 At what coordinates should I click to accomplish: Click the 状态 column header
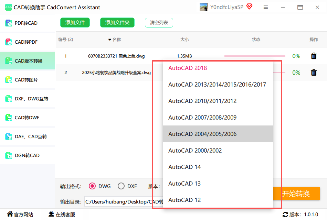tap(256, 40)
